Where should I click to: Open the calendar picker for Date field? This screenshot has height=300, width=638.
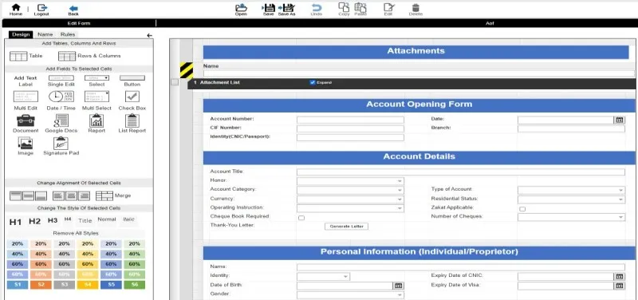pyautogui.click(x=620, y=120)
